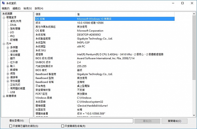Expand the 多媒體 tree node
Viewport: 197px width, 129px height.
tap(8, 48)
